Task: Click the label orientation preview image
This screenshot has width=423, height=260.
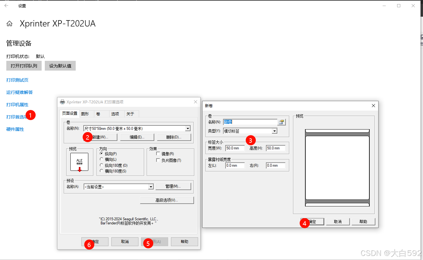Action: coord(79,162)
